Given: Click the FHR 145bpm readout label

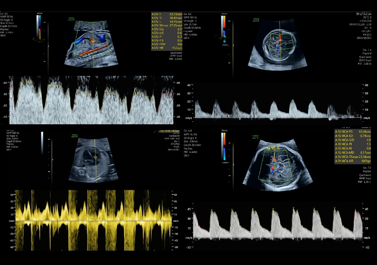Looking at the screenshot, I should pos(169,131).
